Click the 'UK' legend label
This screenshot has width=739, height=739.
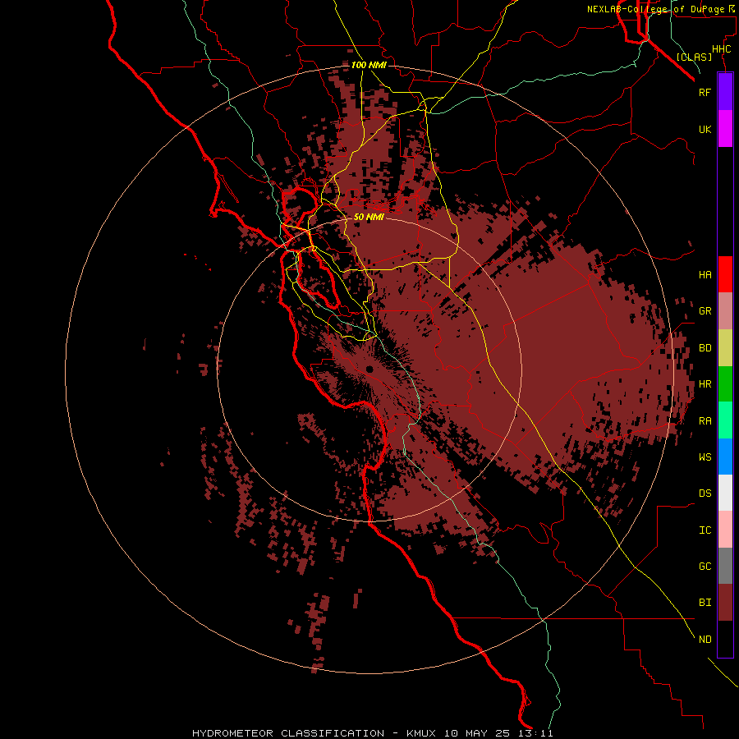(x=705, y=129)
